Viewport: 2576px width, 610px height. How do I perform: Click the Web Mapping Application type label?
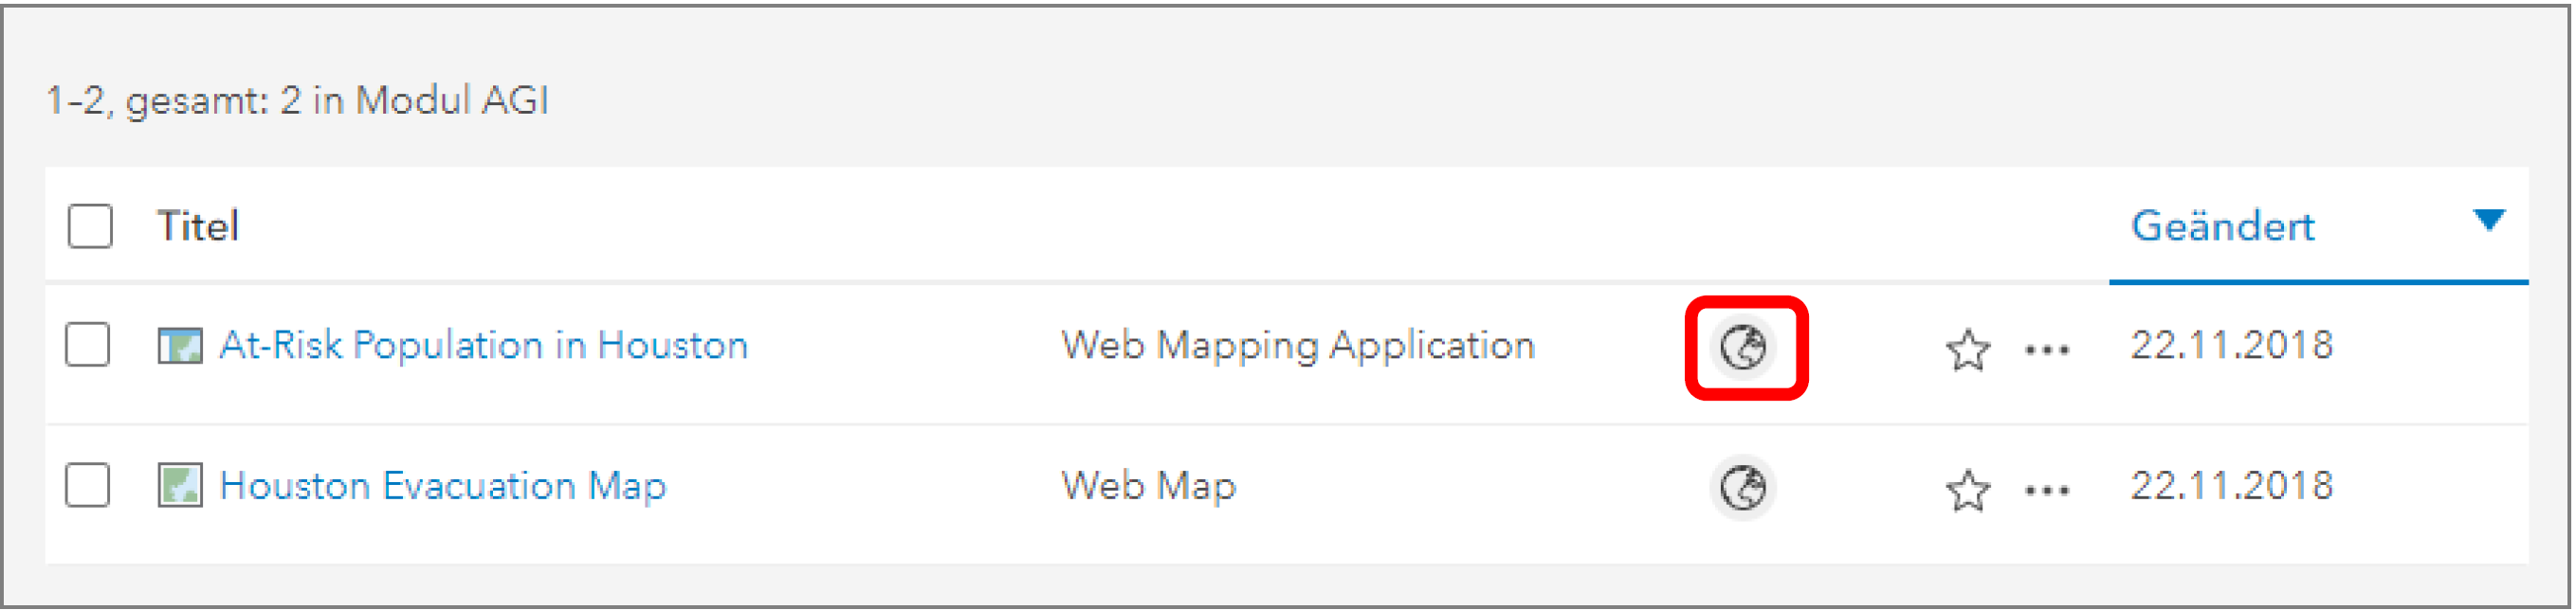[1297, 346]
